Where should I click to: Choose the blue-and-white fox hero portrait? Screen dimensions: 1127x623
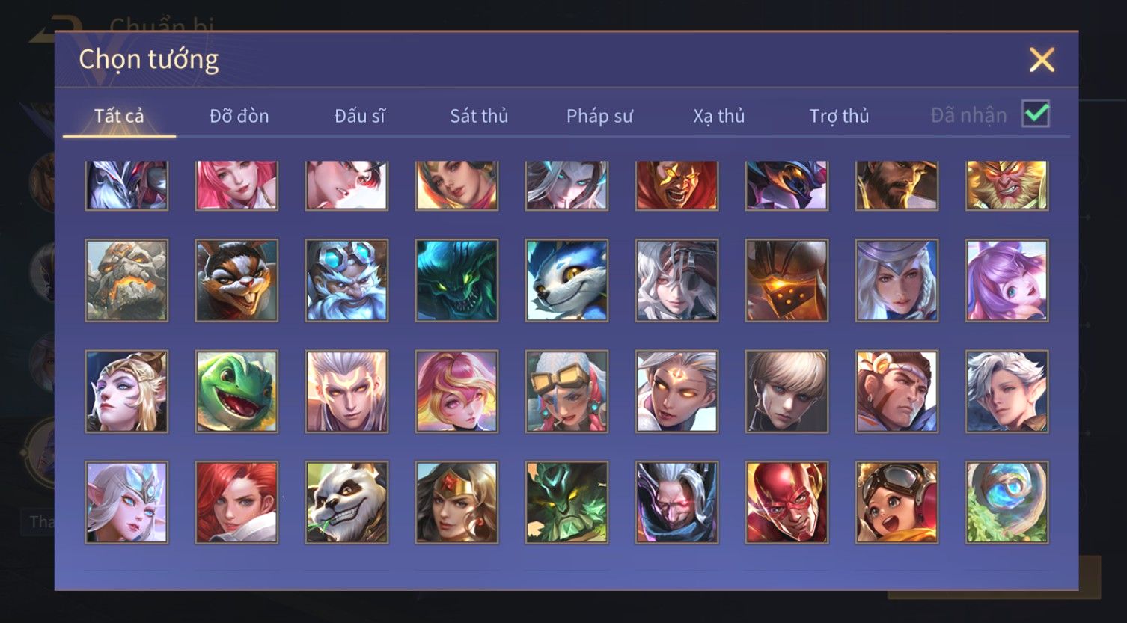pyautogui.click(x=566, y=280)
